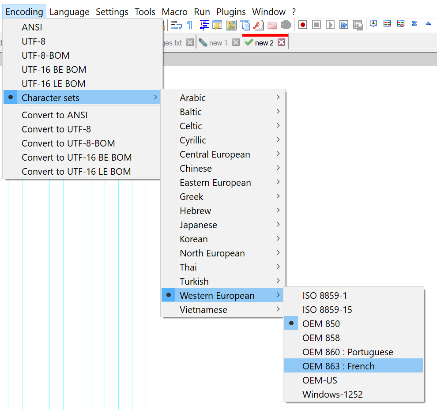
Task: Choose OEM 863 : French encoding
Action: [x=354, y=366]
